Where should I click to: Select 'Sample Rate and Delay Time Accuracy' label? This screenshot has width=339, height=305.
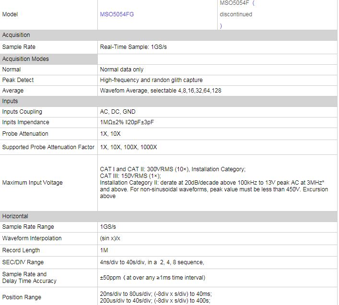[29, 278]
